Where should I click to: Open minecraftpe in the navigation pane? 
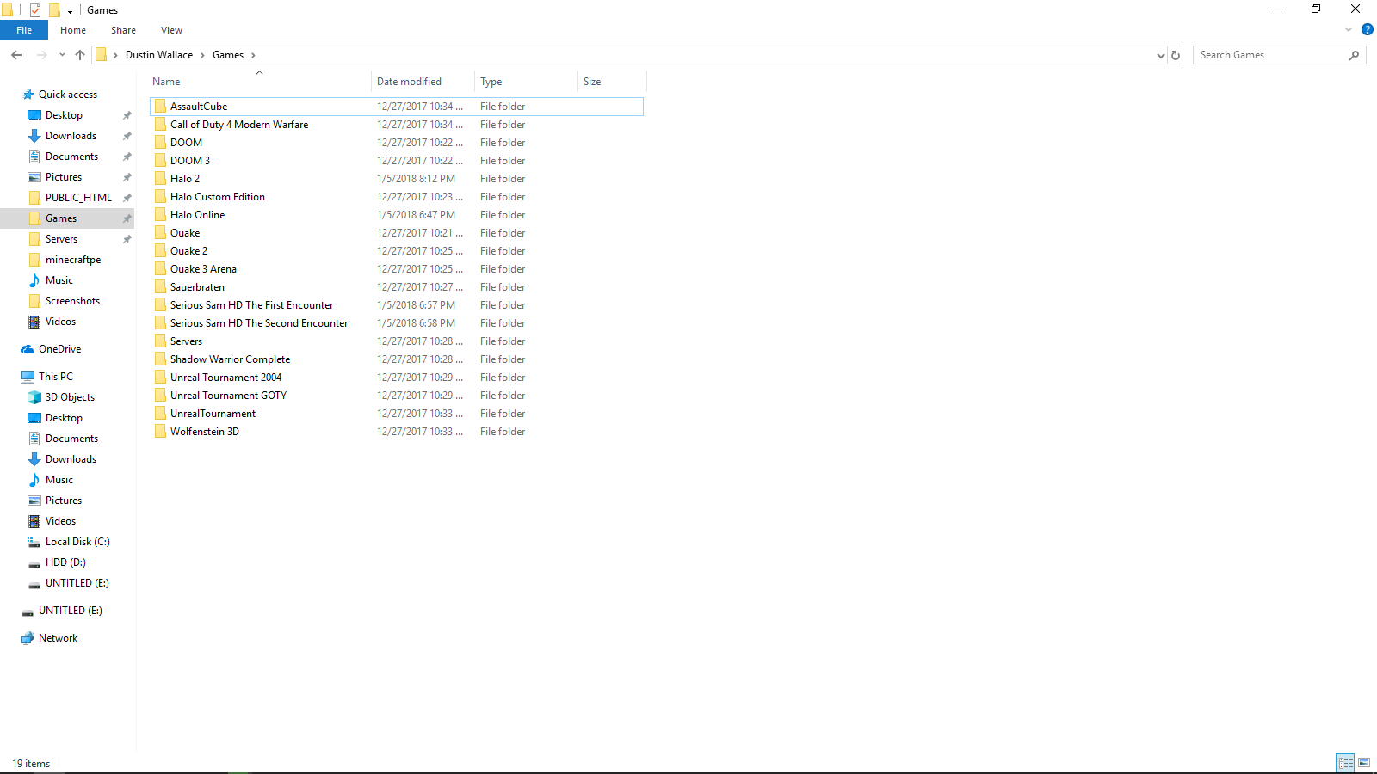click(x=73, y=260)
